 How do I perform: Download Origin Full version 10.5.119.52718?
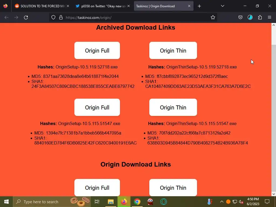[97, 50]
